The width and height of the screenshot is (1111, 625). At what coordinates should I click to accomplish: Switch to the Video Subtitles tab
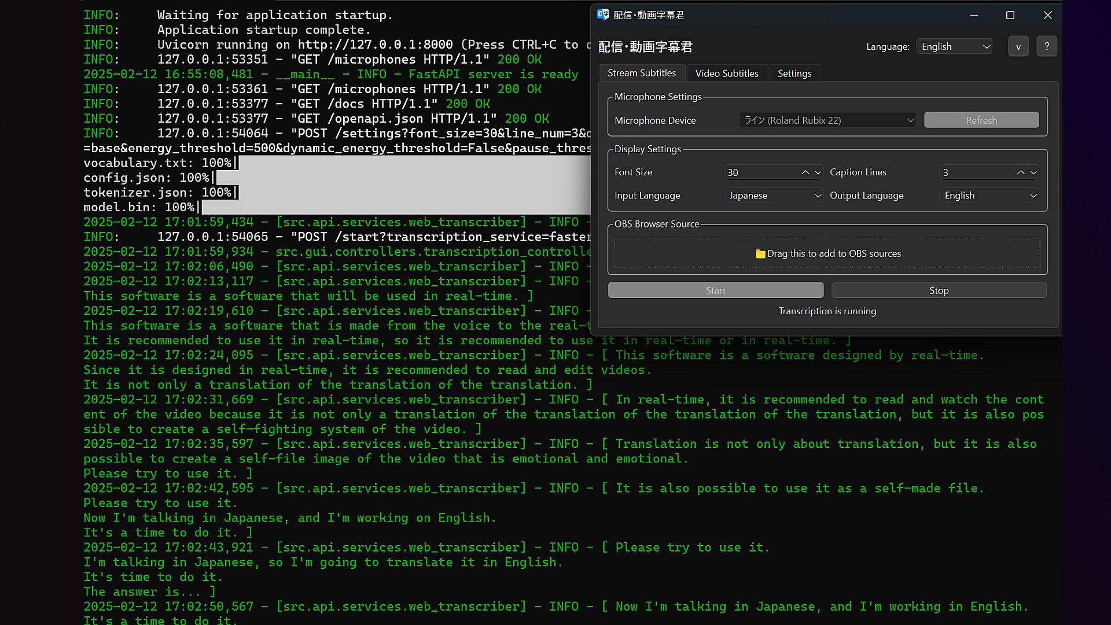click(727, 73)
